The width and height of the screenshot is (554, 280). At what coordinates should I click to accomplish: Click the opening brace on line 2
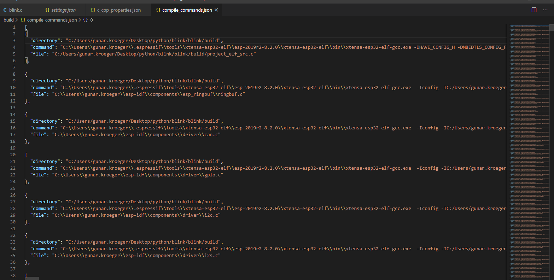pyautogui.click(x=26, y=34)
